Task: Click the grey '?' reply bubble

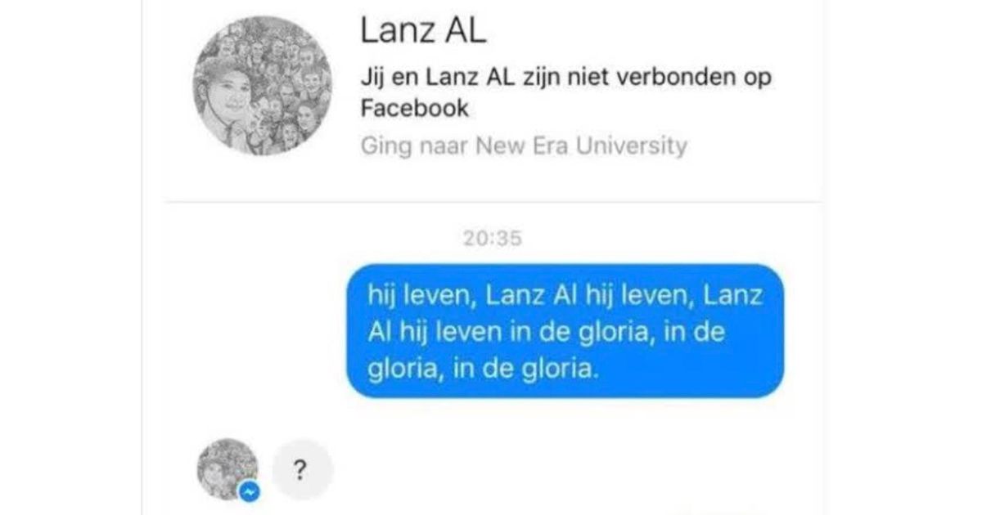Action: point(302,469)
